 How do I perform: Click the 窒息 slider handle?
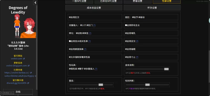tap(101, 85)
